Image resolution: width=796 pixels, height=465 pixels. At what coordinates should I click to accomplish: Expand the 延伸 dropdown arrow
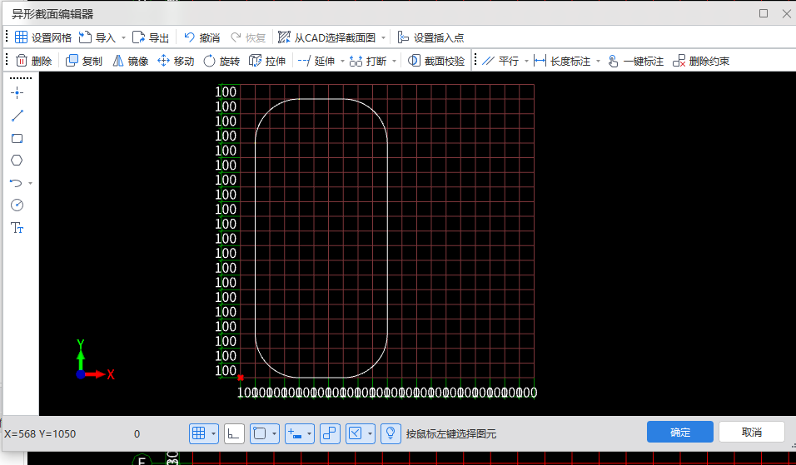point(342,62)
